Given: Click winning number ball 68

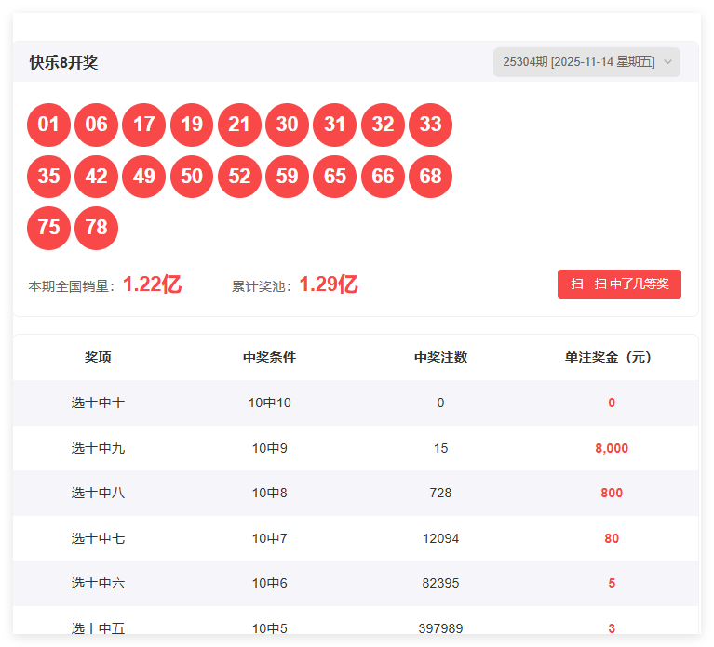Looking at the screenshot, I should point(430,177).
